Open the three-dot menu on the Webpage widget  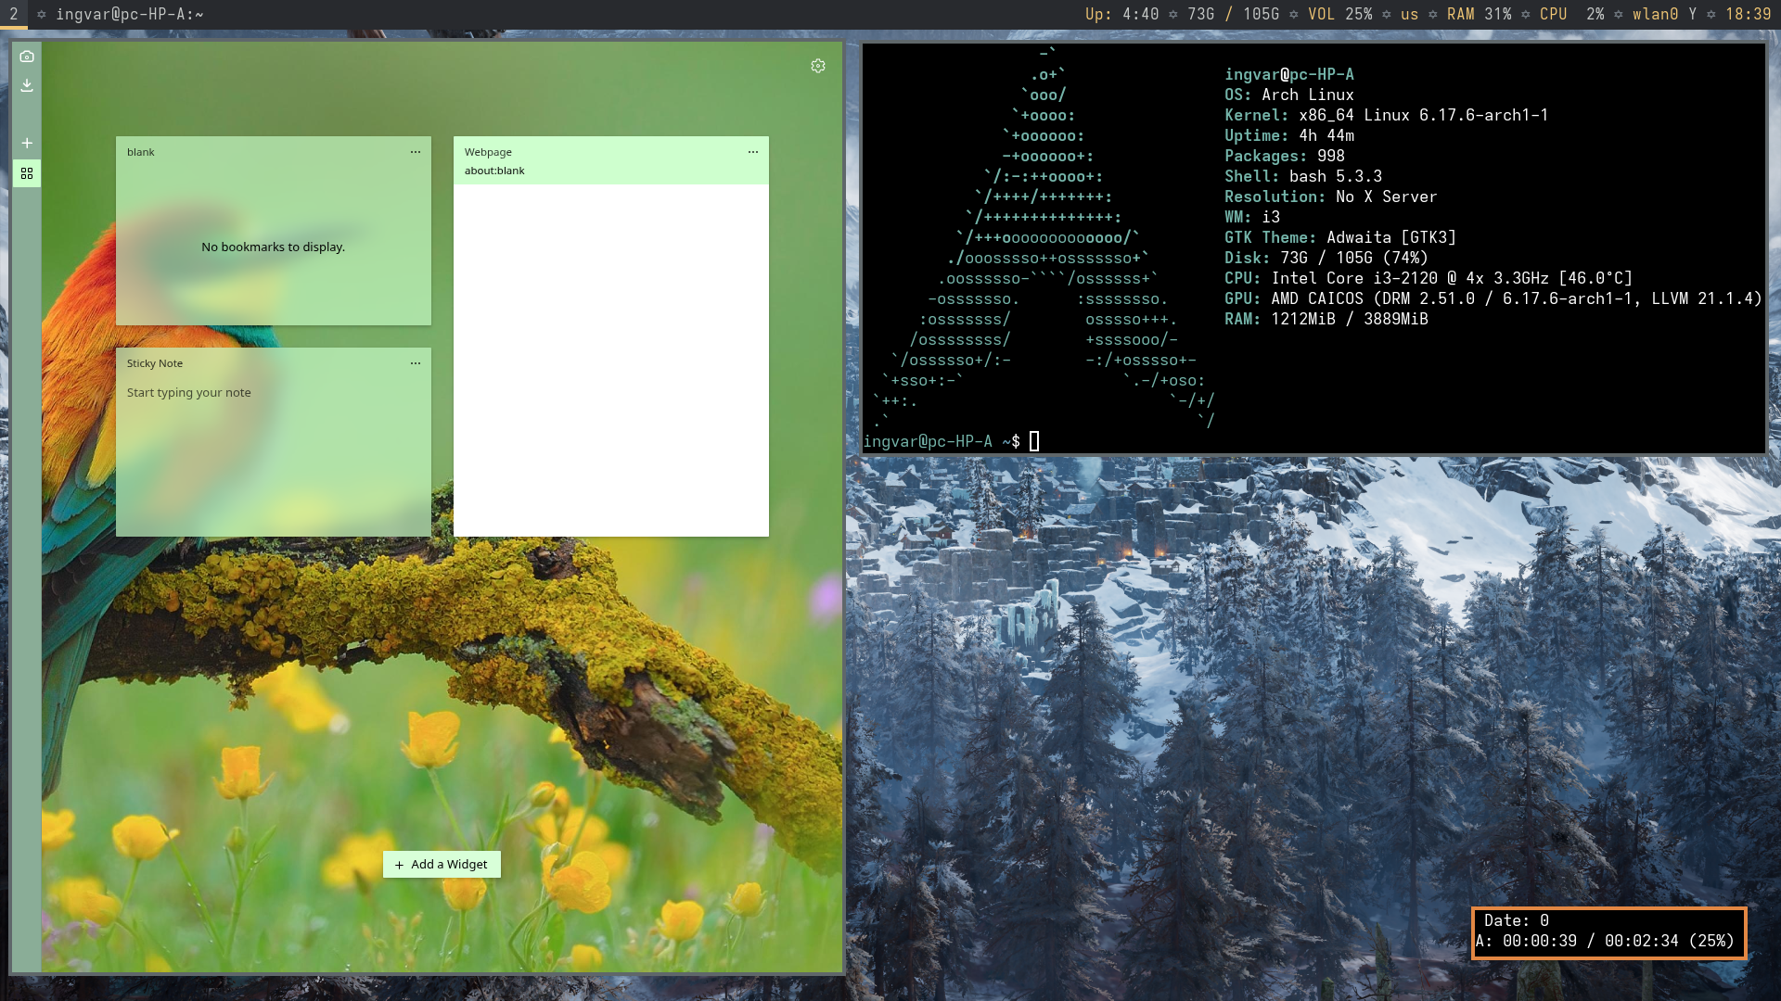753,152
